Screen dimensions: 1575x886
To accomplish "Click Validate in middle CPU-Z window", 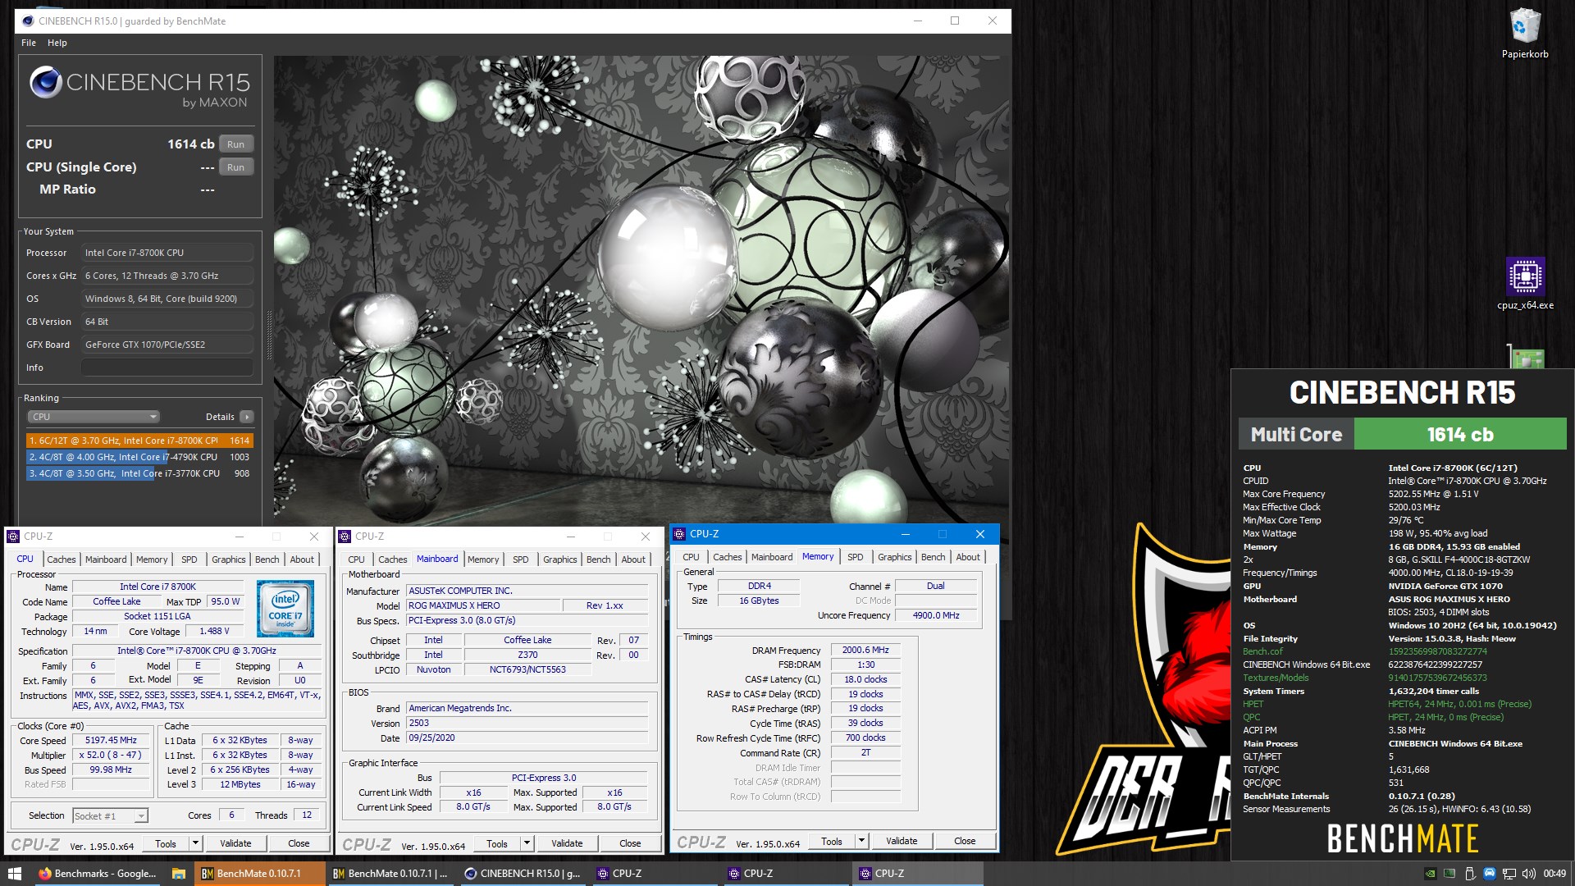I will [x=567, y=843].
